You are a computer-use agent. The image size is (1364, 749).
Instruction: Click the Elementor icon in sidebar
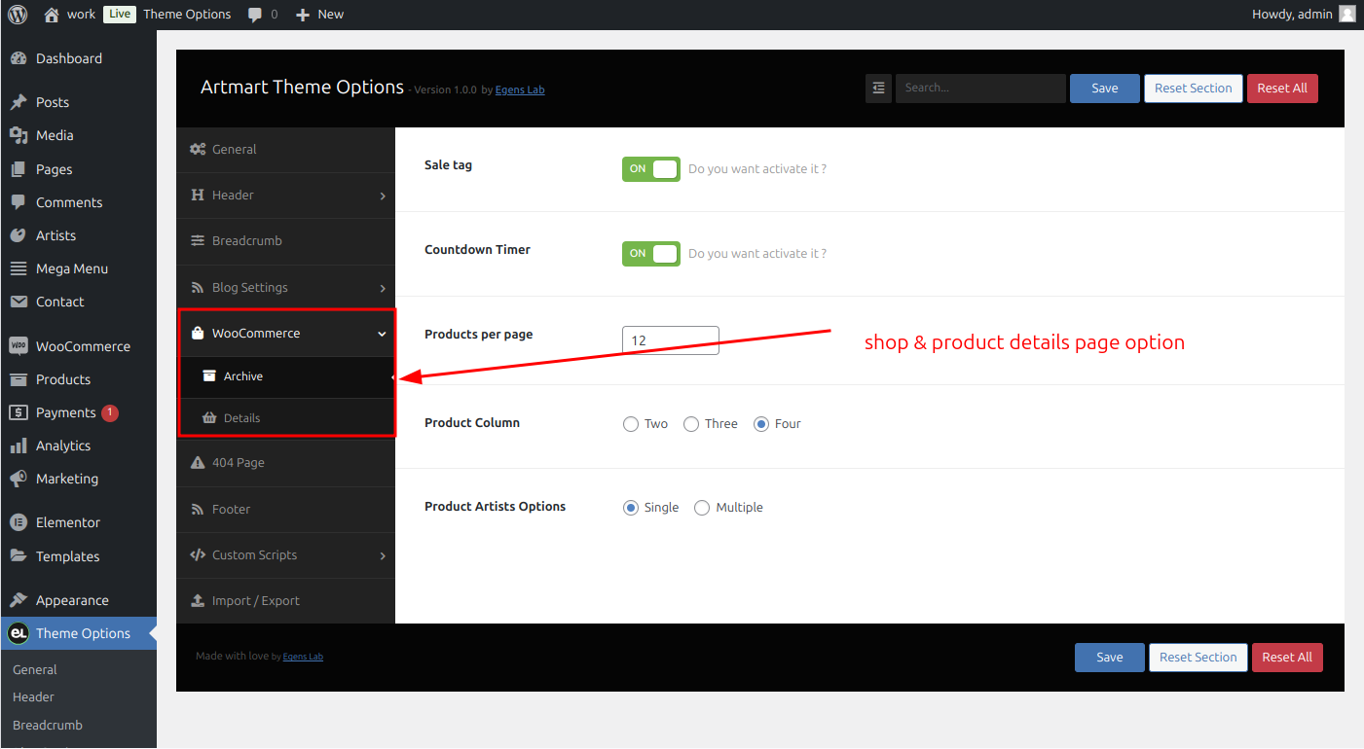[18, 522]
